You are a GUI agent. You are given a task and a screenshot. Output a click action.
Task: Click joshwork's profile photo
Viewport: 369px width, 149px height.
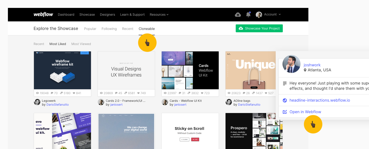point(292,64)
